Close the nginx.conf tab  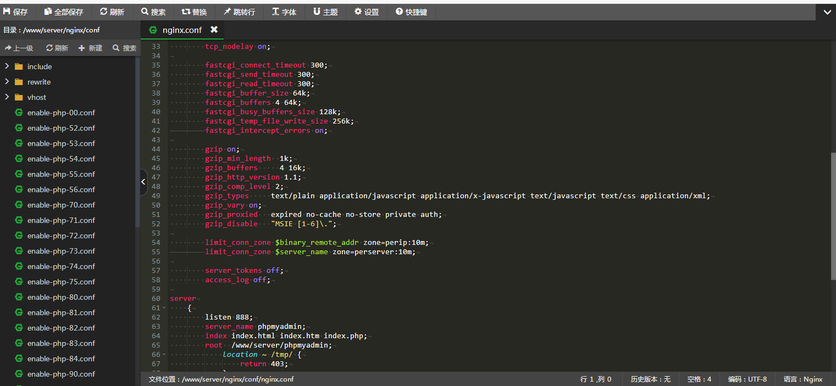214,30
